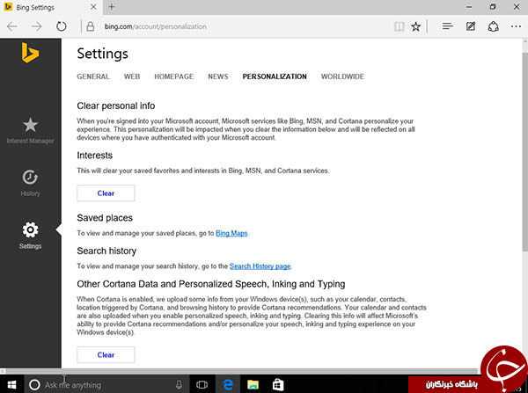The width and height of the screenshot is (528, 393).
Task: Launch Edge from the taskbar
Action: coord(228,384)
